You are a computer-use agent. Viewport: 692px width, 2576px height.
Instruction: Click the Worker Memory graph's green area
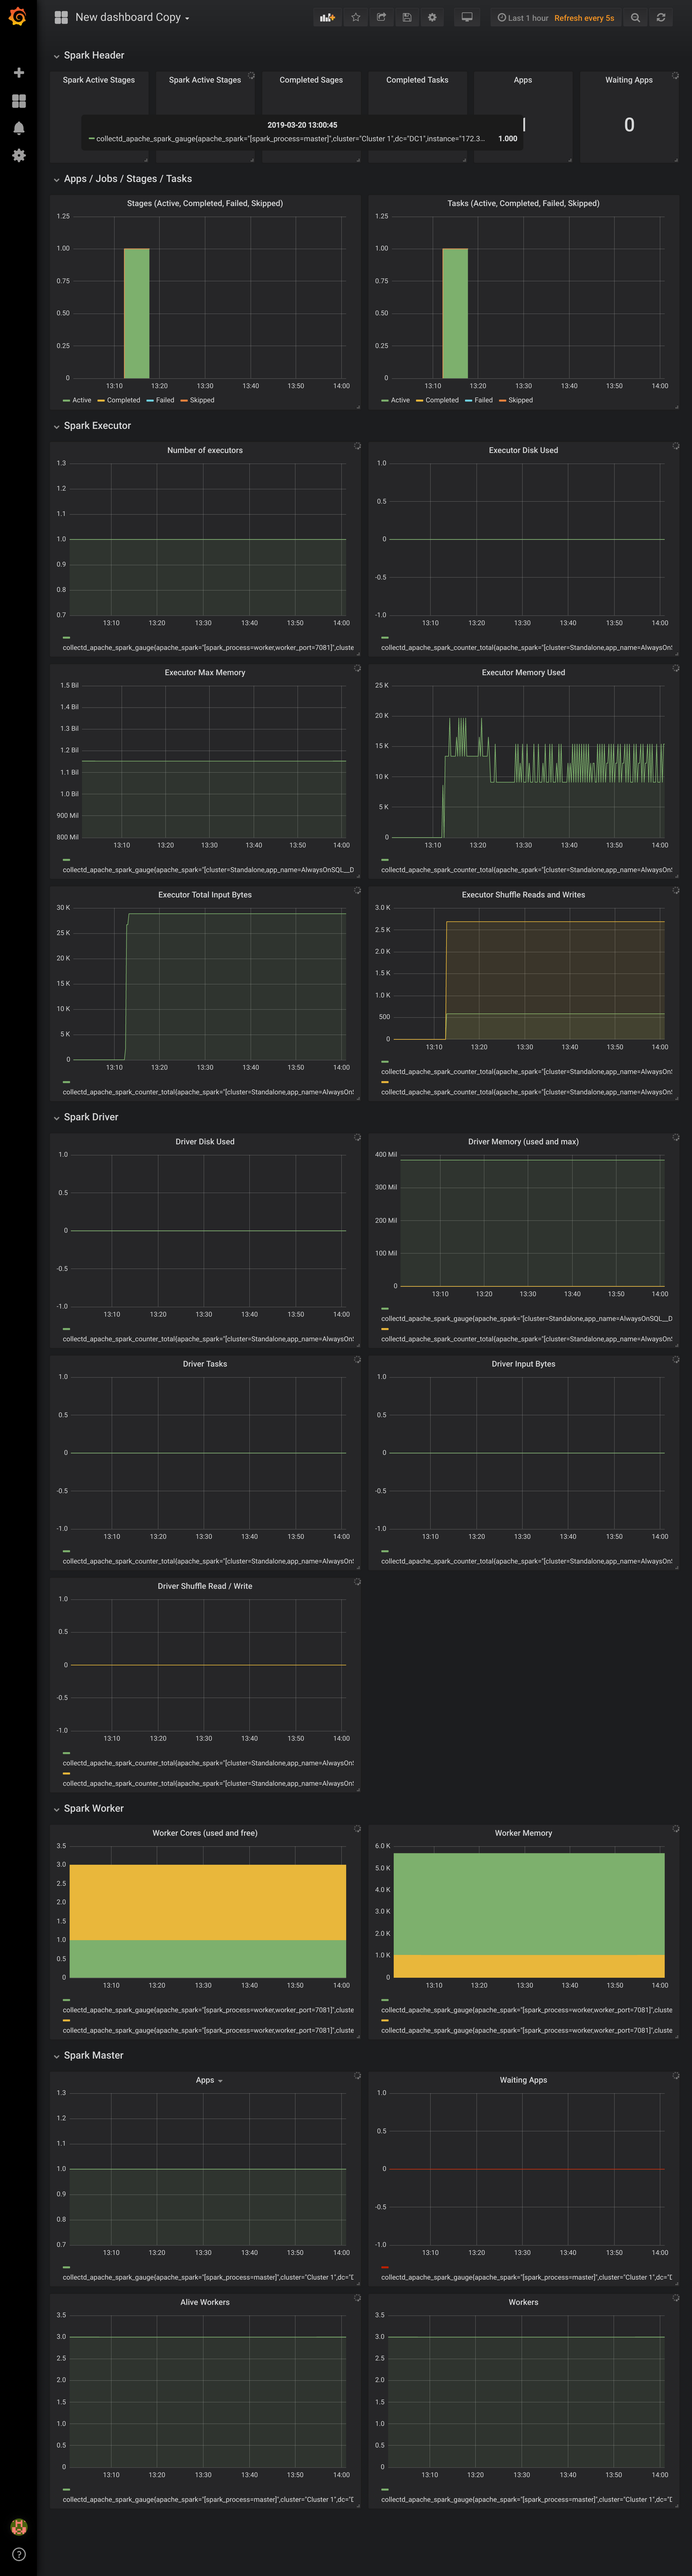(529, 1904)
